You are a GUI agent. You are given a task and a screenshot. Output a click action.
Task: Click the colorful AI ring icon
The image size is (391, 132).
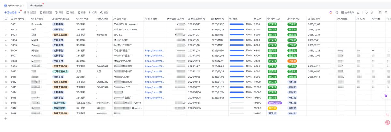point(331,12)
